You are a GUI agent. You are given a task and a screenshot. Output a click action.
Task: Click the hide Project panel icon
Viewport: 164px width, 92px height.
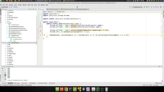(36, 9)
